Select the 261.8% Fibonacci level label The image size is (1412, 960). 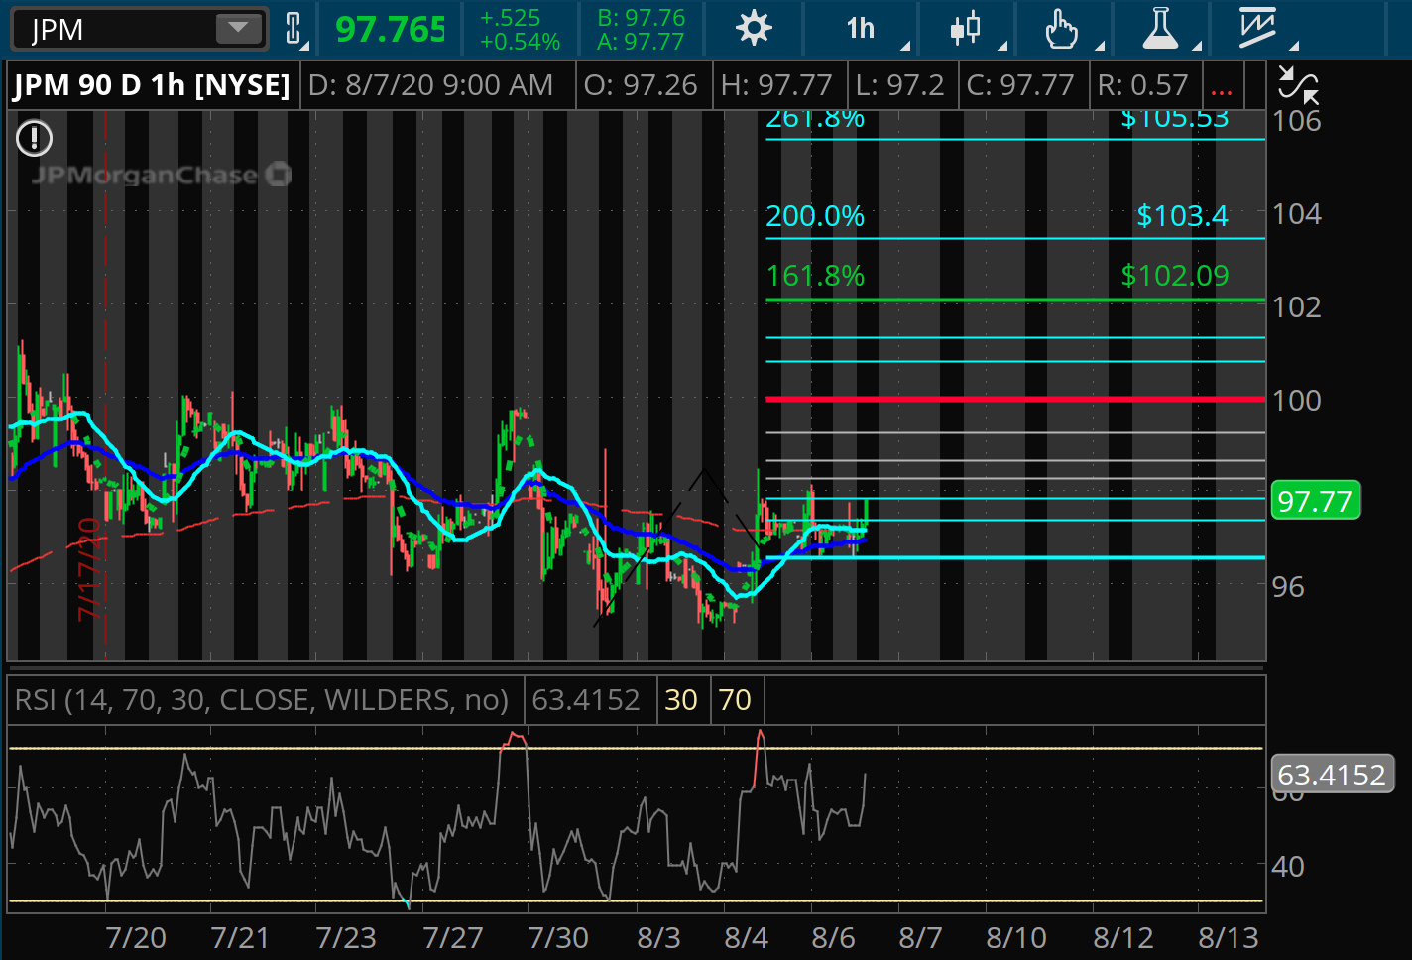(815, 119)
